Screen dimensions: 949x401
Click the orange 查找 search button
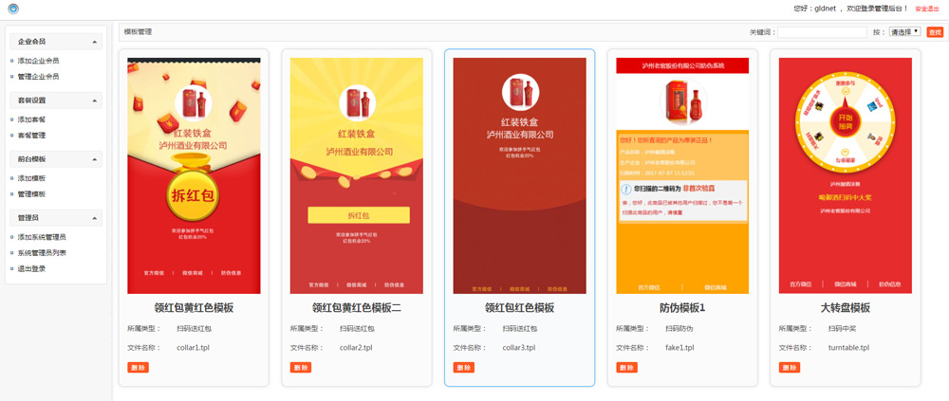935,32
